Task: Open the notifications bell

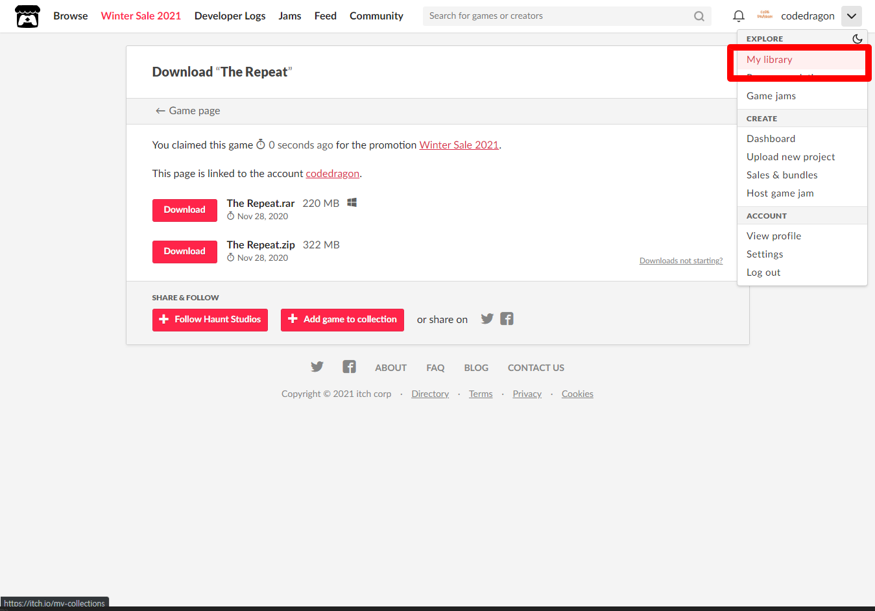Action: (738, 16)
